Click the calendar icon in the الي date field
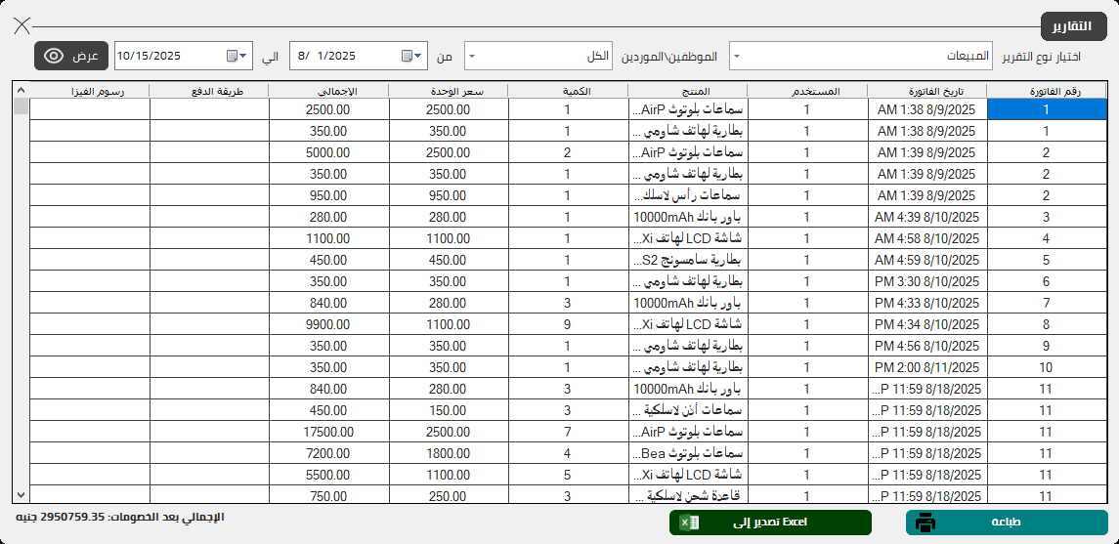The image size is (1119, 544). click(x=233, y=57)
